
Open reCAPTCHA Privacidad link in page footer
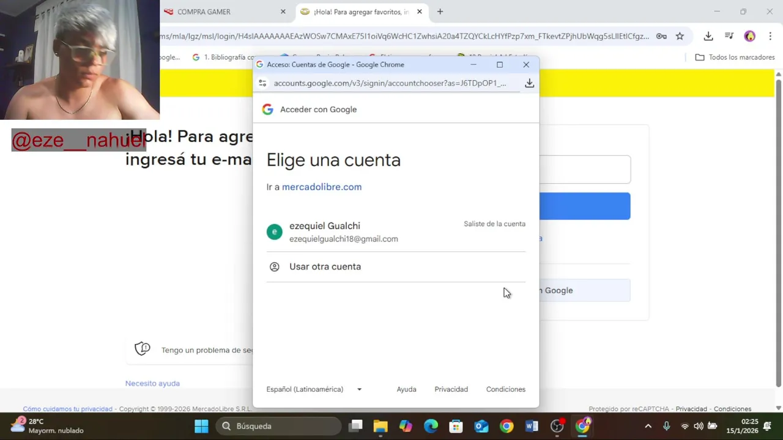(691, 409)
